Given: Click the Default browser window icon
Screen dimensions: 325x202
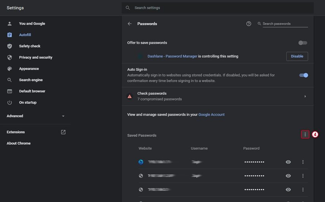Looking at the screenshot, I should point(10,91).
